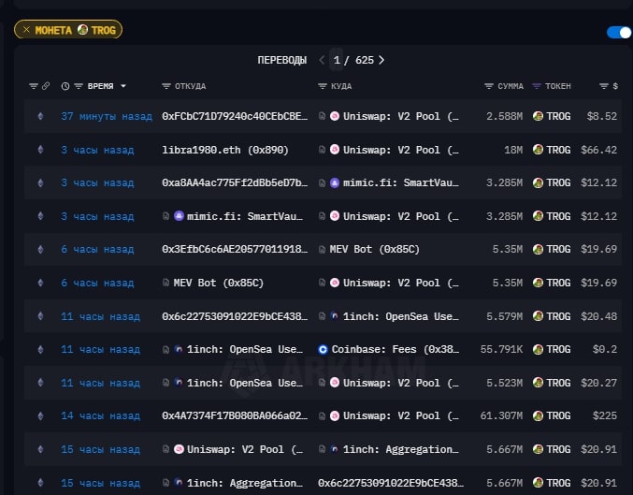
Task: Click Ethereum chain icon in 37 минуты row
Action: pos(40,116)
